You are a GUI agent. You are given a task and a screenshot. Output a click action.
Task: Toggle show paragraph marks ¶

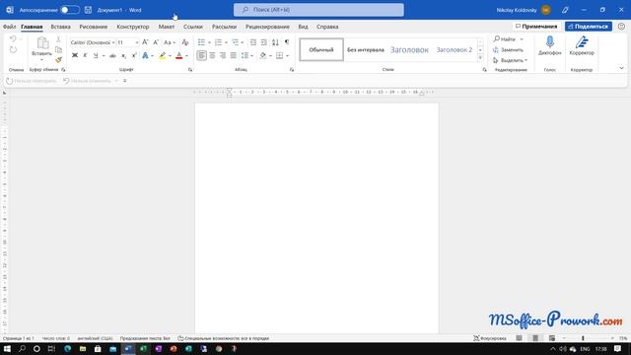(x=287, y=42)
